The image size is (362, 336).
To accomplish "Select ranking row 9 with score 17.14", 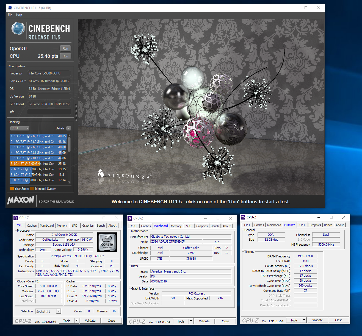I will [x=38, y=180].
